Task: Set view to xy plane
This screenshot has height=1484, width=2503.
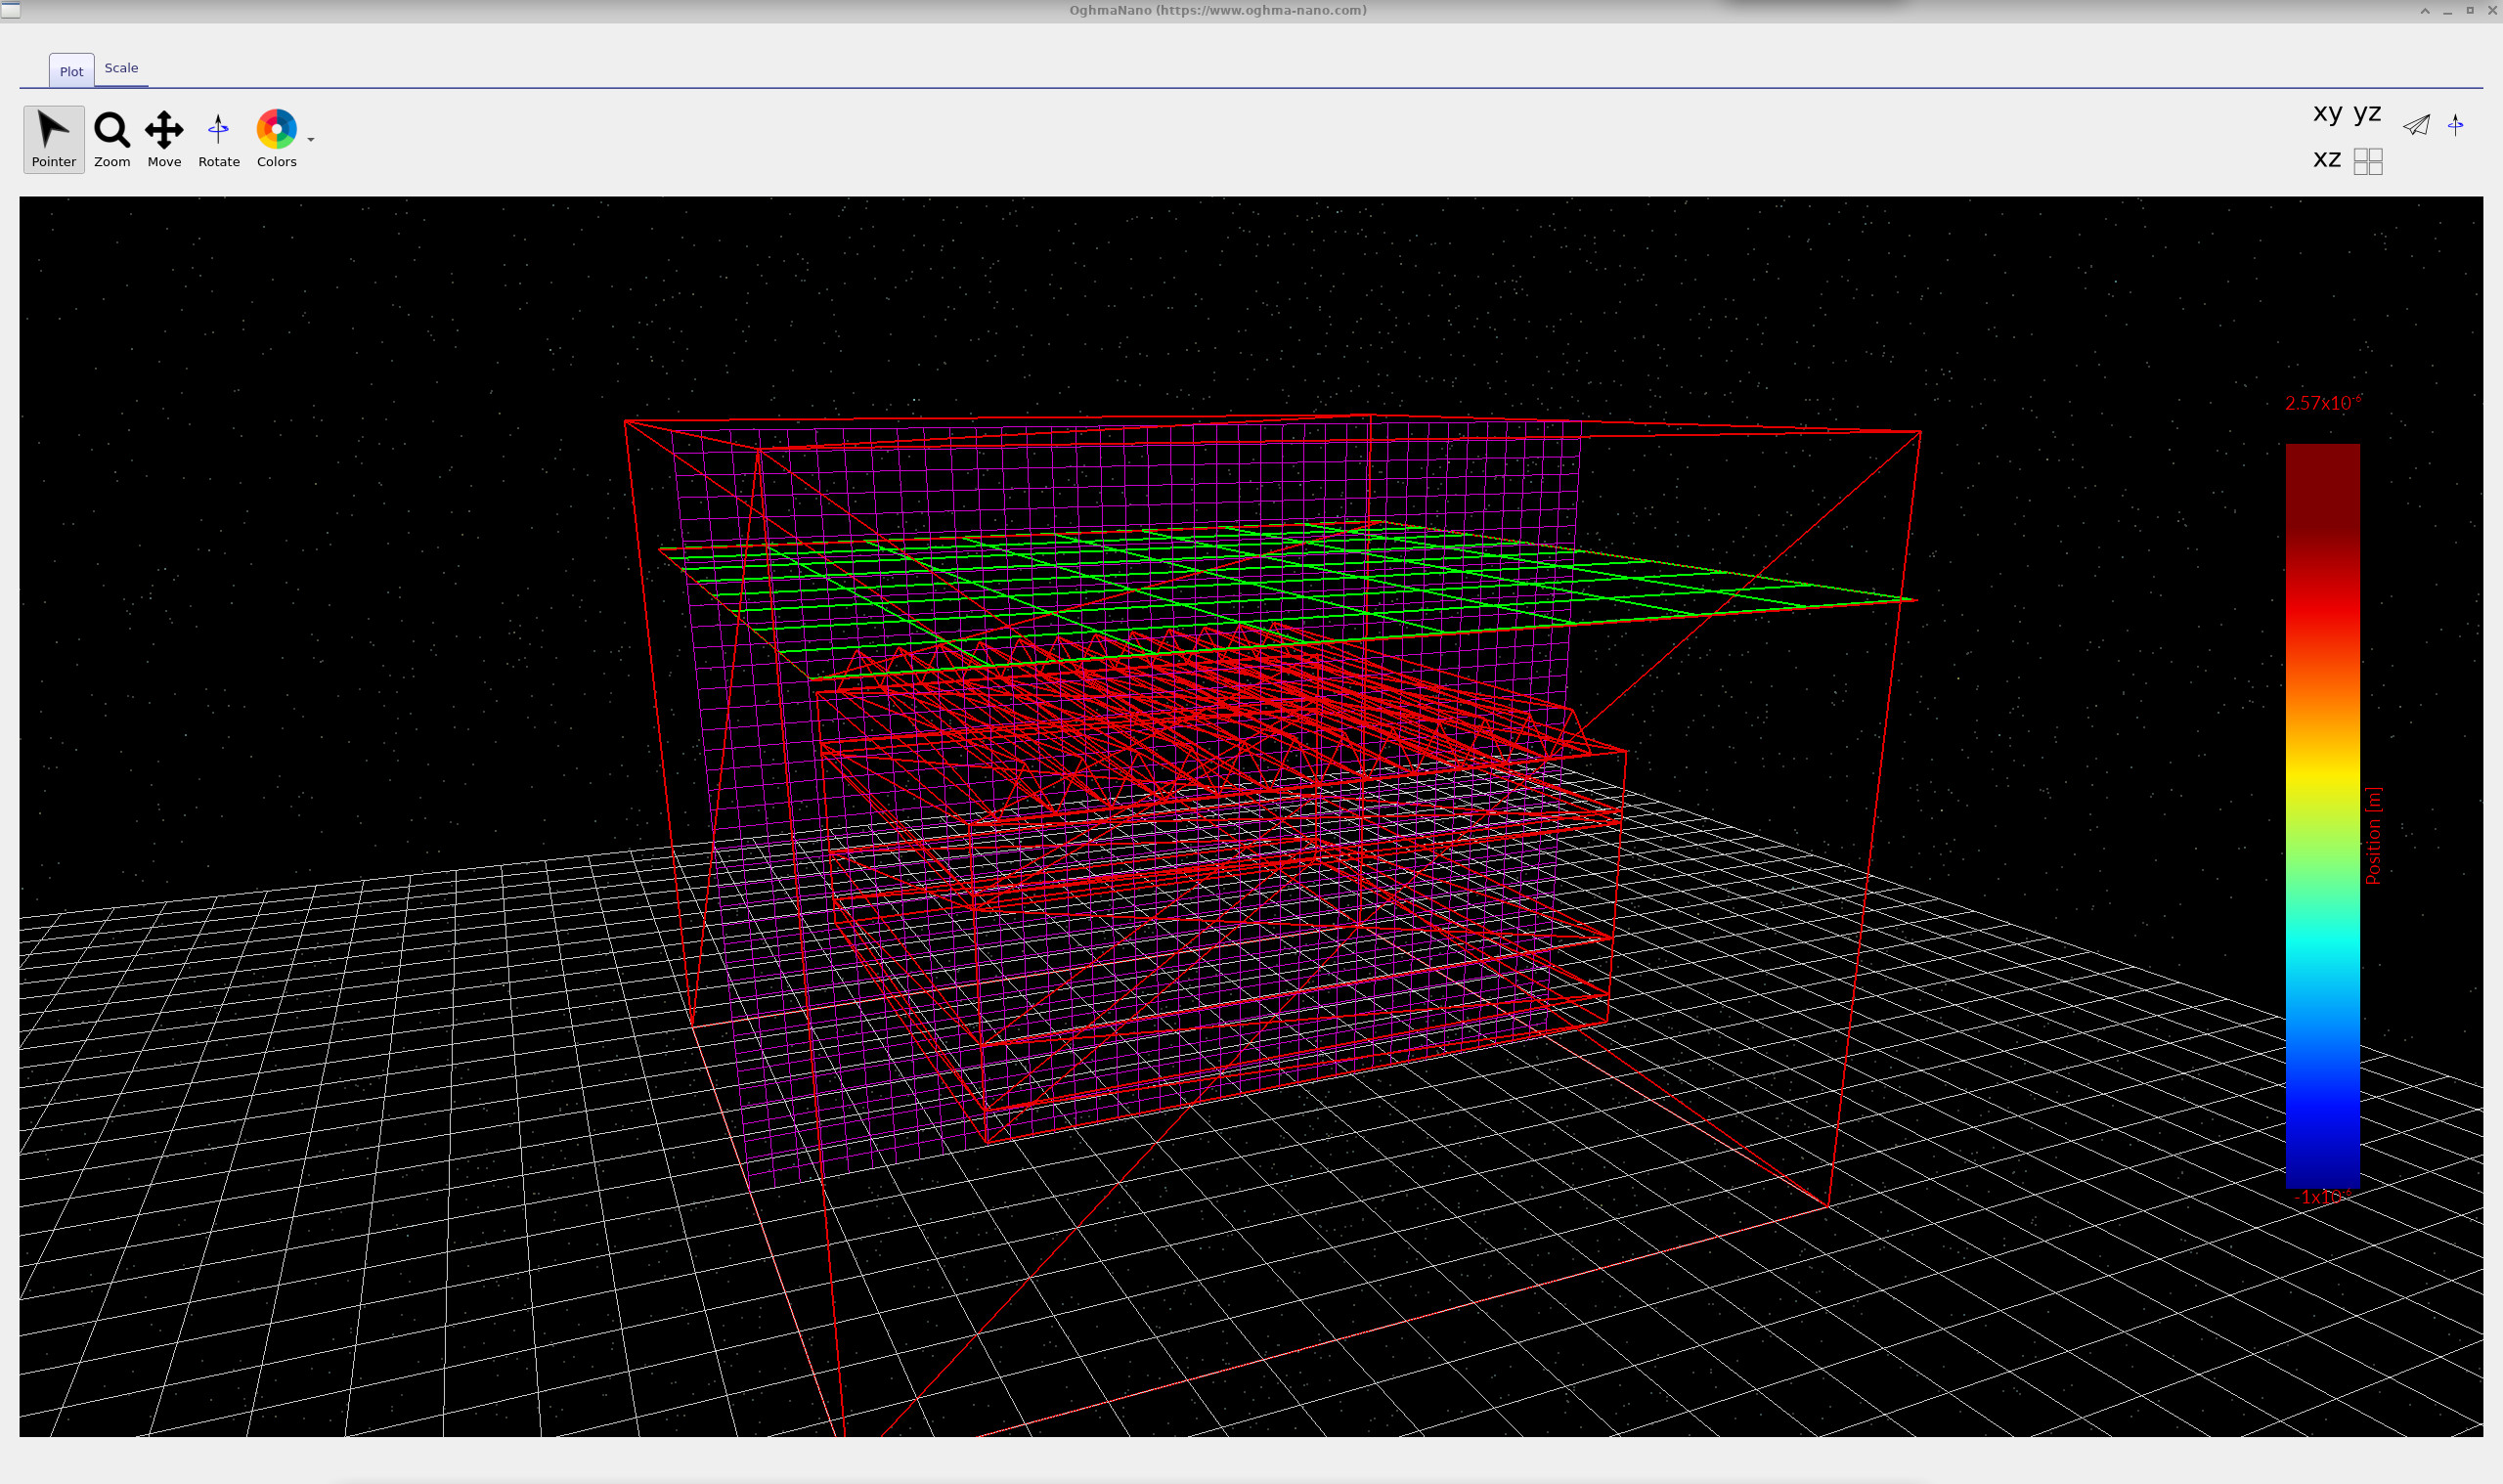Action: click(2327, 113)
